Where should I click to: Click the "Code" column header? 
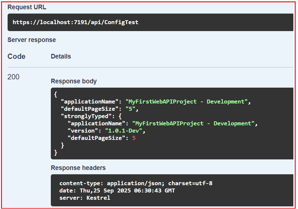pyautogui.click(x=16, y=56)
